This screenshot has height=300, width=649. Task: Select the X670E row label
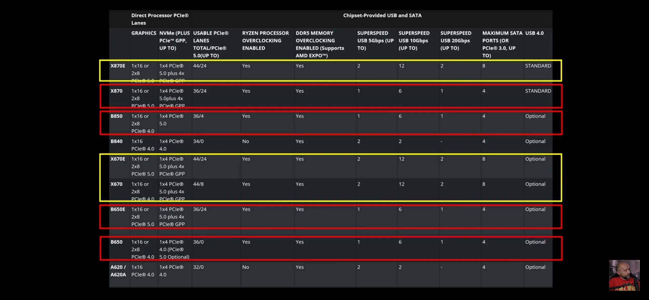pos(118,159)
